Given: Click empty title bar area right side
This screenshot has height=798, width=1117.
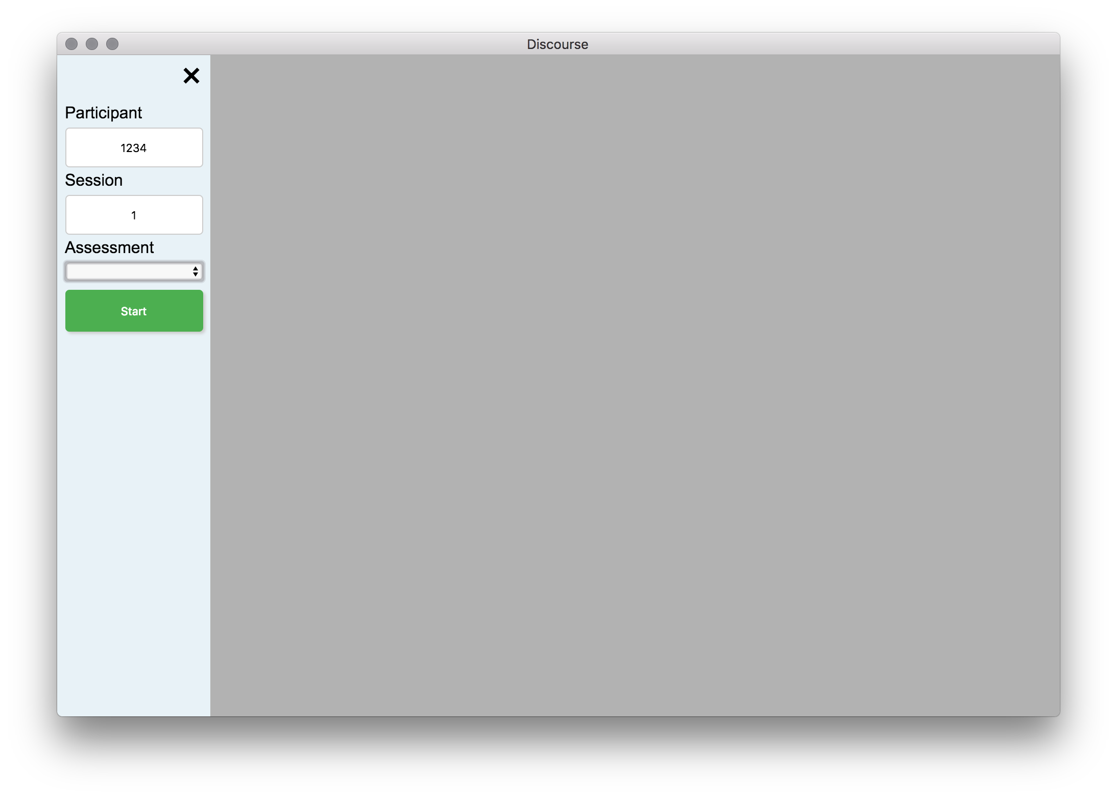Looking at the screenshot, I should point(868,44).
